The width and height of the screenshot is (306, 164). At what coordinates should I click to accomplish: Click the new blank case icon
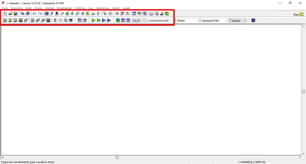[x=5, y=14]
